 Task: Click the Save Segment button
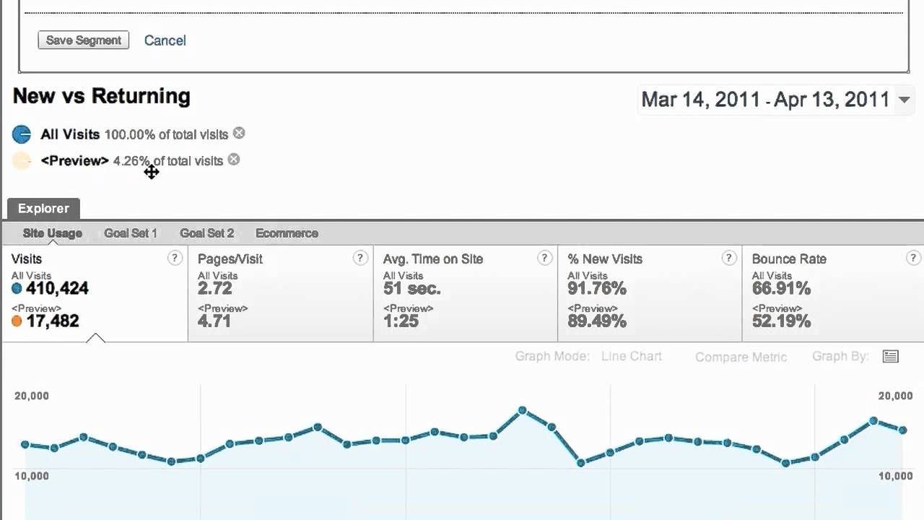point(83,40)
